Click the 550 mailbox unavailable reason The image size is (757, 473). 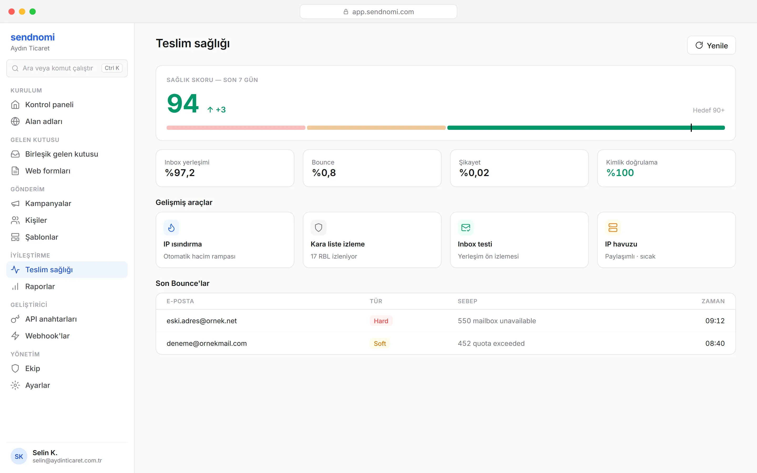coord(497,321)
